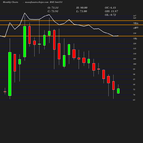Click the "OH: 11.87" readout
The width and height of the screenshot is (143, 143).
[x=112, y=11]
